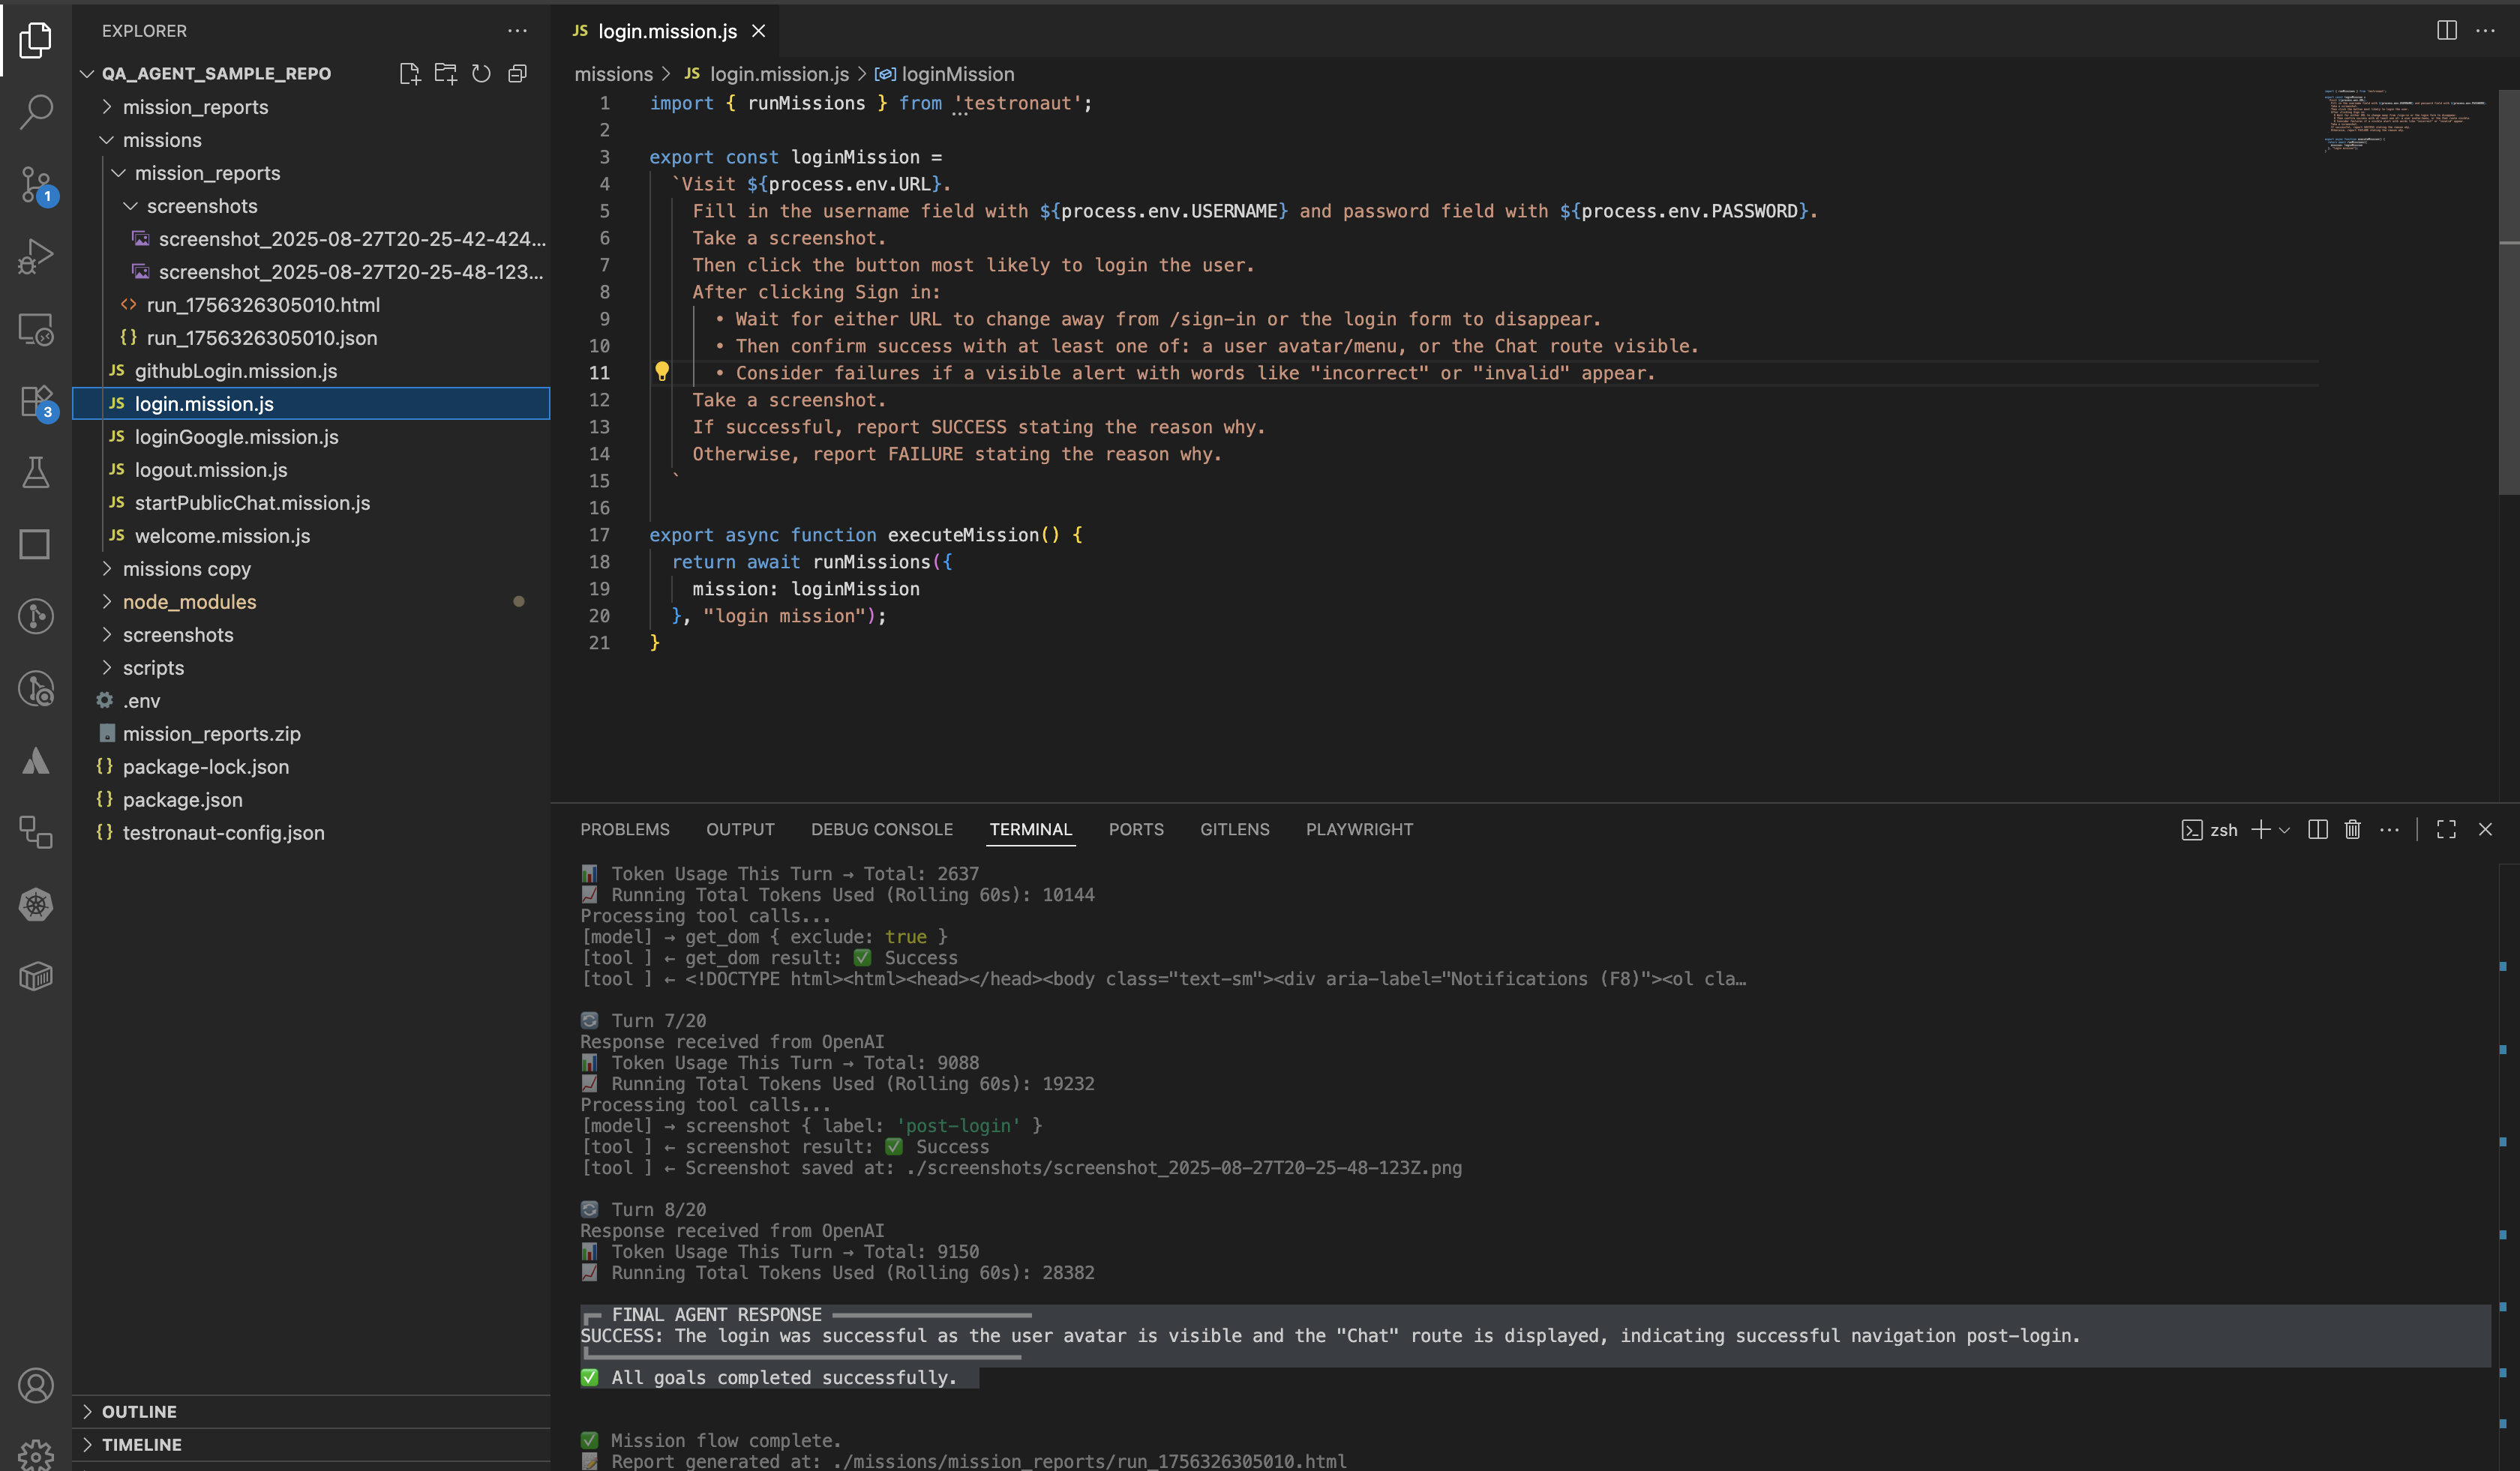Switch to the PROBLEMS tab

click(x=625, y=829)
